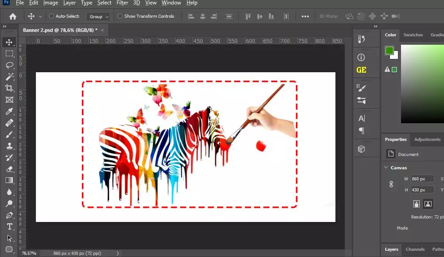Collapse the Canvas section in Properties
The image size is (444, 257).
point(386,167)
